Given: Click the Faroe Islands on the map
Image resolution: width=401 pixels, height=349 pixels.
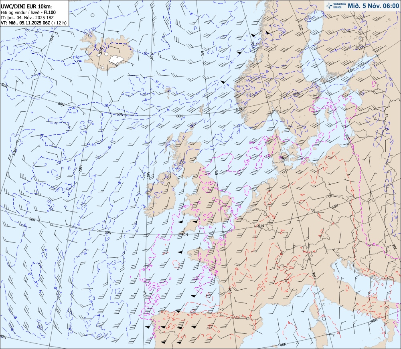Looking at the screenshot, I should [168, 92].
